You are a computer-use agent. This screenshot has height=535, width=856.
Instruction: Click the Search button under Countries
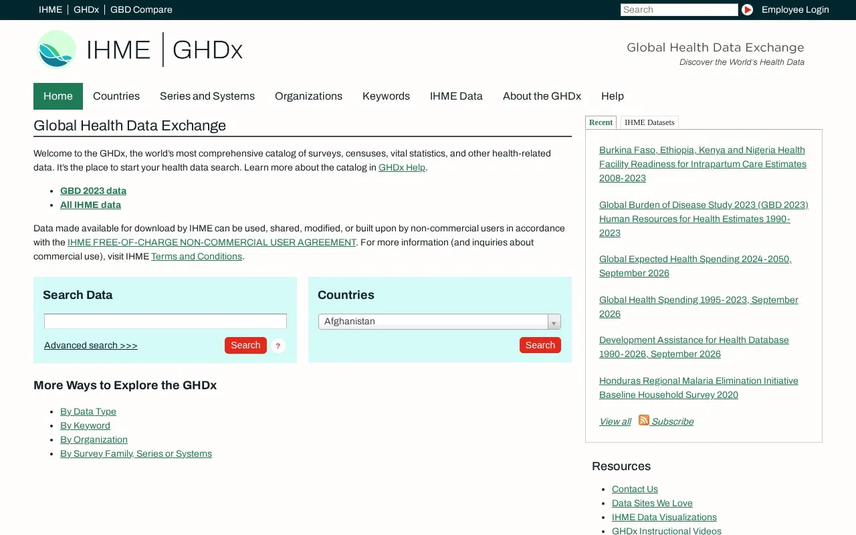[x=540, y=345]
